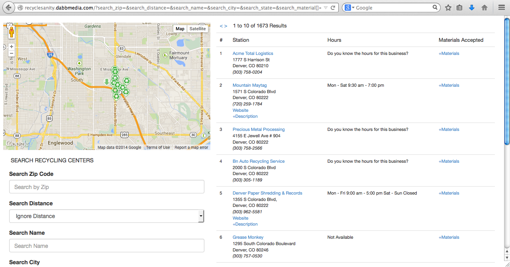Click phone number (720) 259-1784
This screenshot has width=510, height=267.
pyautogui.click(x=247, y=104)
